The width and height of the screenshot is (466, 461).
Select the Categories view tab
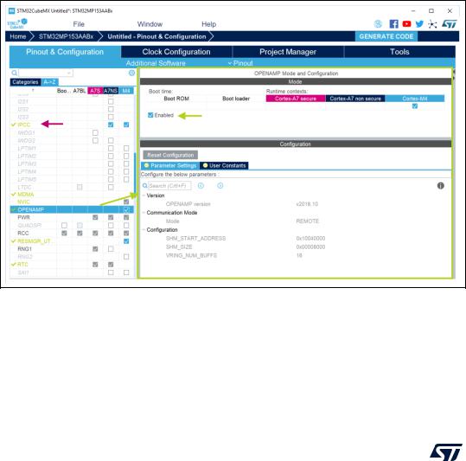click(25, 82)
